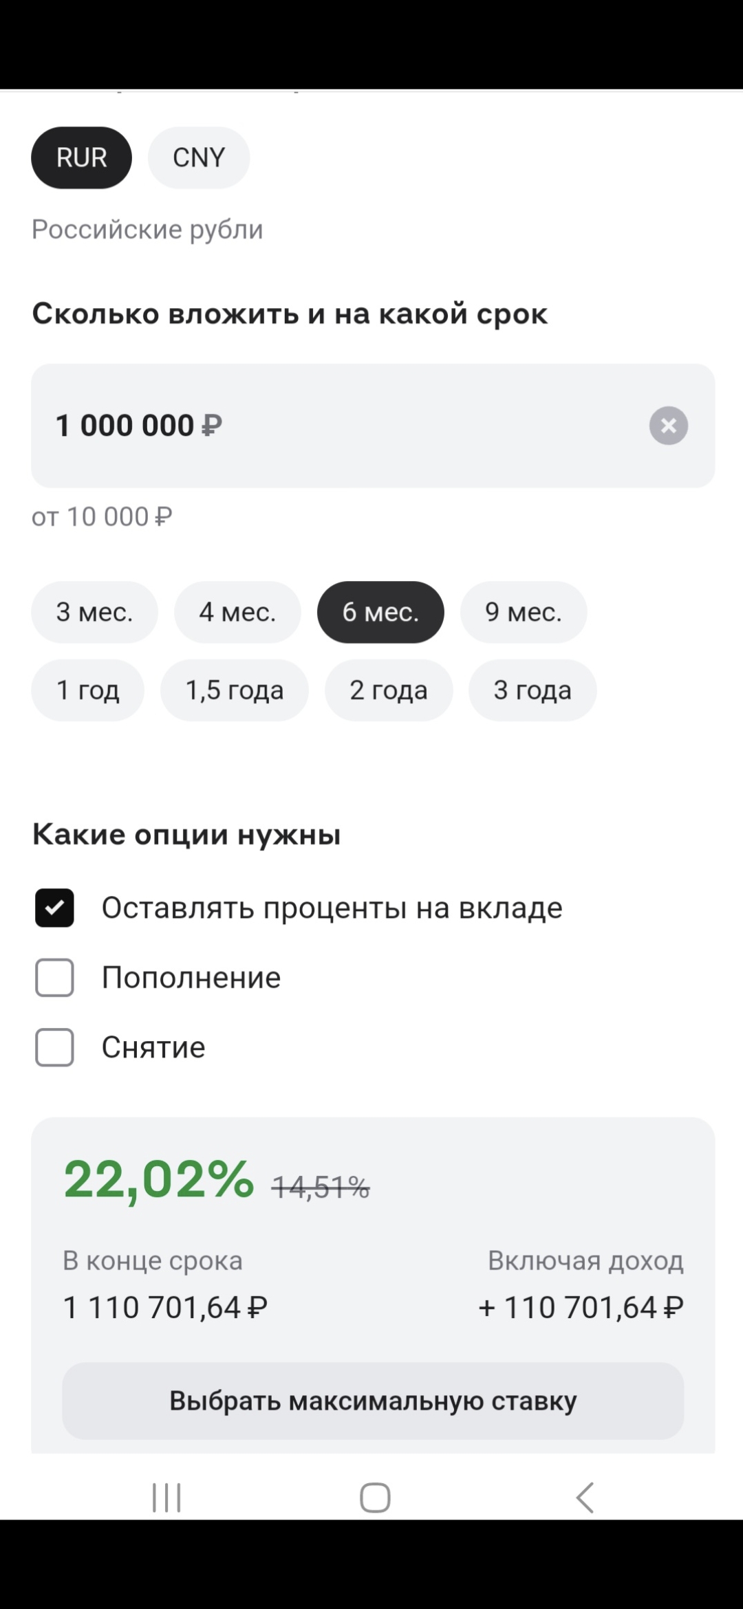Select the 1 год term
Screen dimensions: 743x1609
87,690
